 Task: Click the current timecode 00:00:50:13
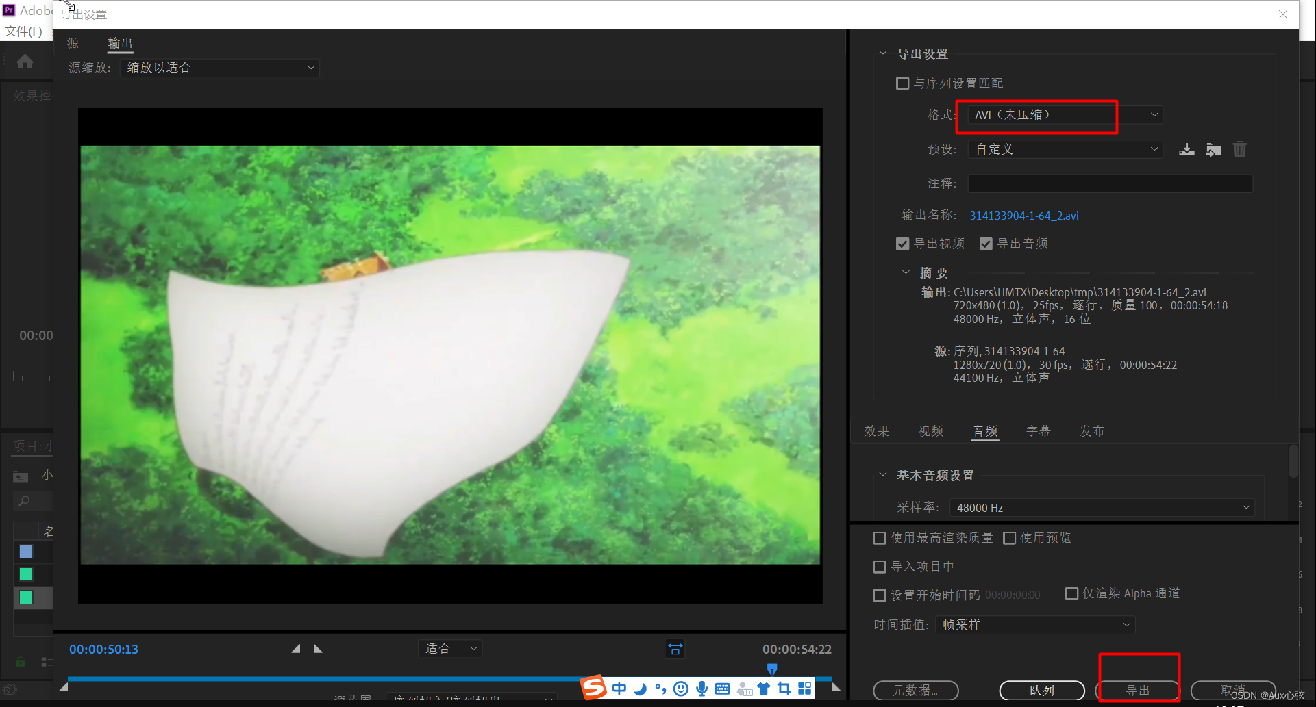pos(103,649)
